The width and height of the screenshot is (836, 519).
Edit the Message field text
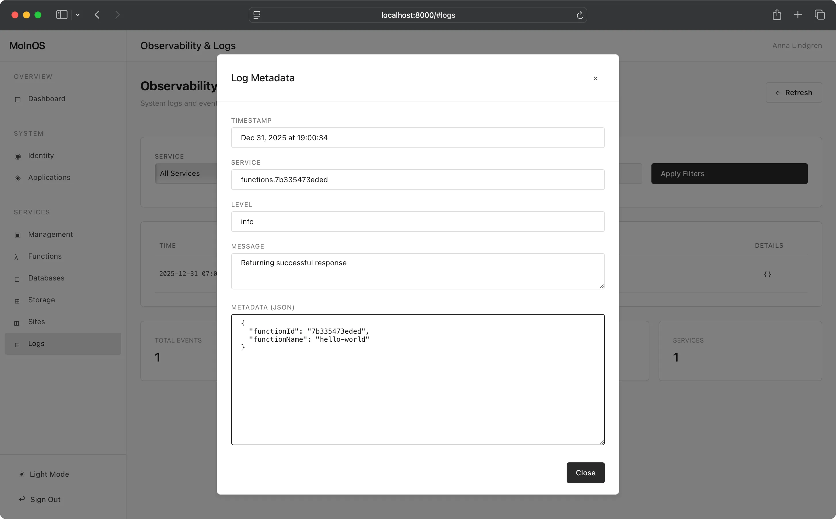[x=417, y=271]
